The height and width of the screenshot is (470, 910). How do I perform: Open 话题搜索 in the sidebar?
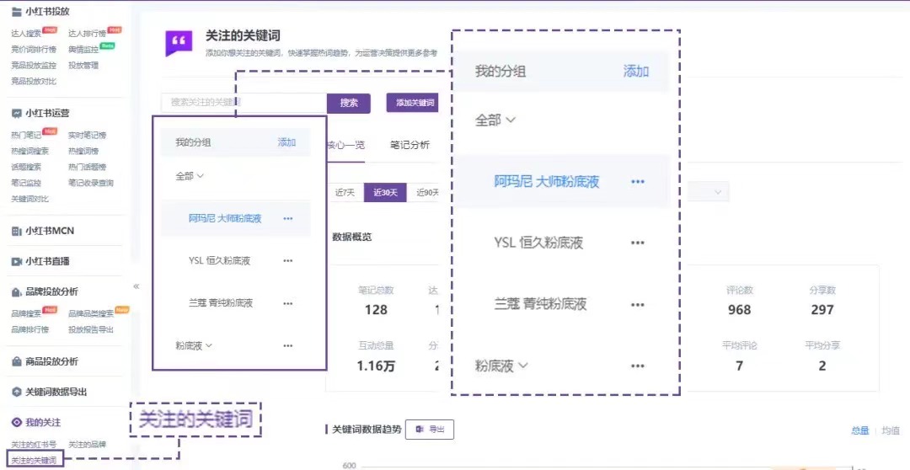point(26,167)
